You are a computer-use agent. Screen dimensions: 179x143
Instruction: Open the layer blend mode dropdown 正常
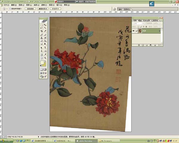coord(138,23)
